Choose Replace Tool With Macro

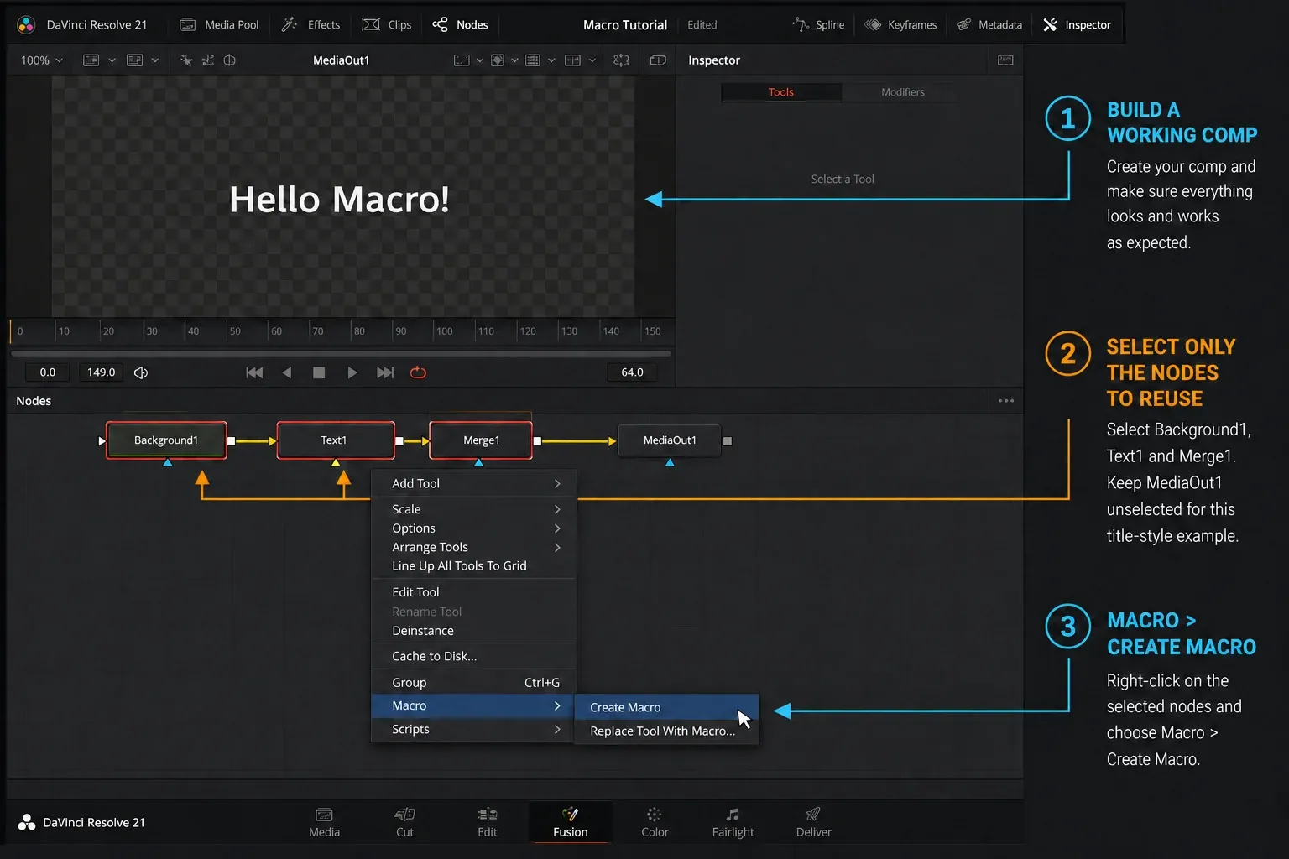[x=666, y=731]
